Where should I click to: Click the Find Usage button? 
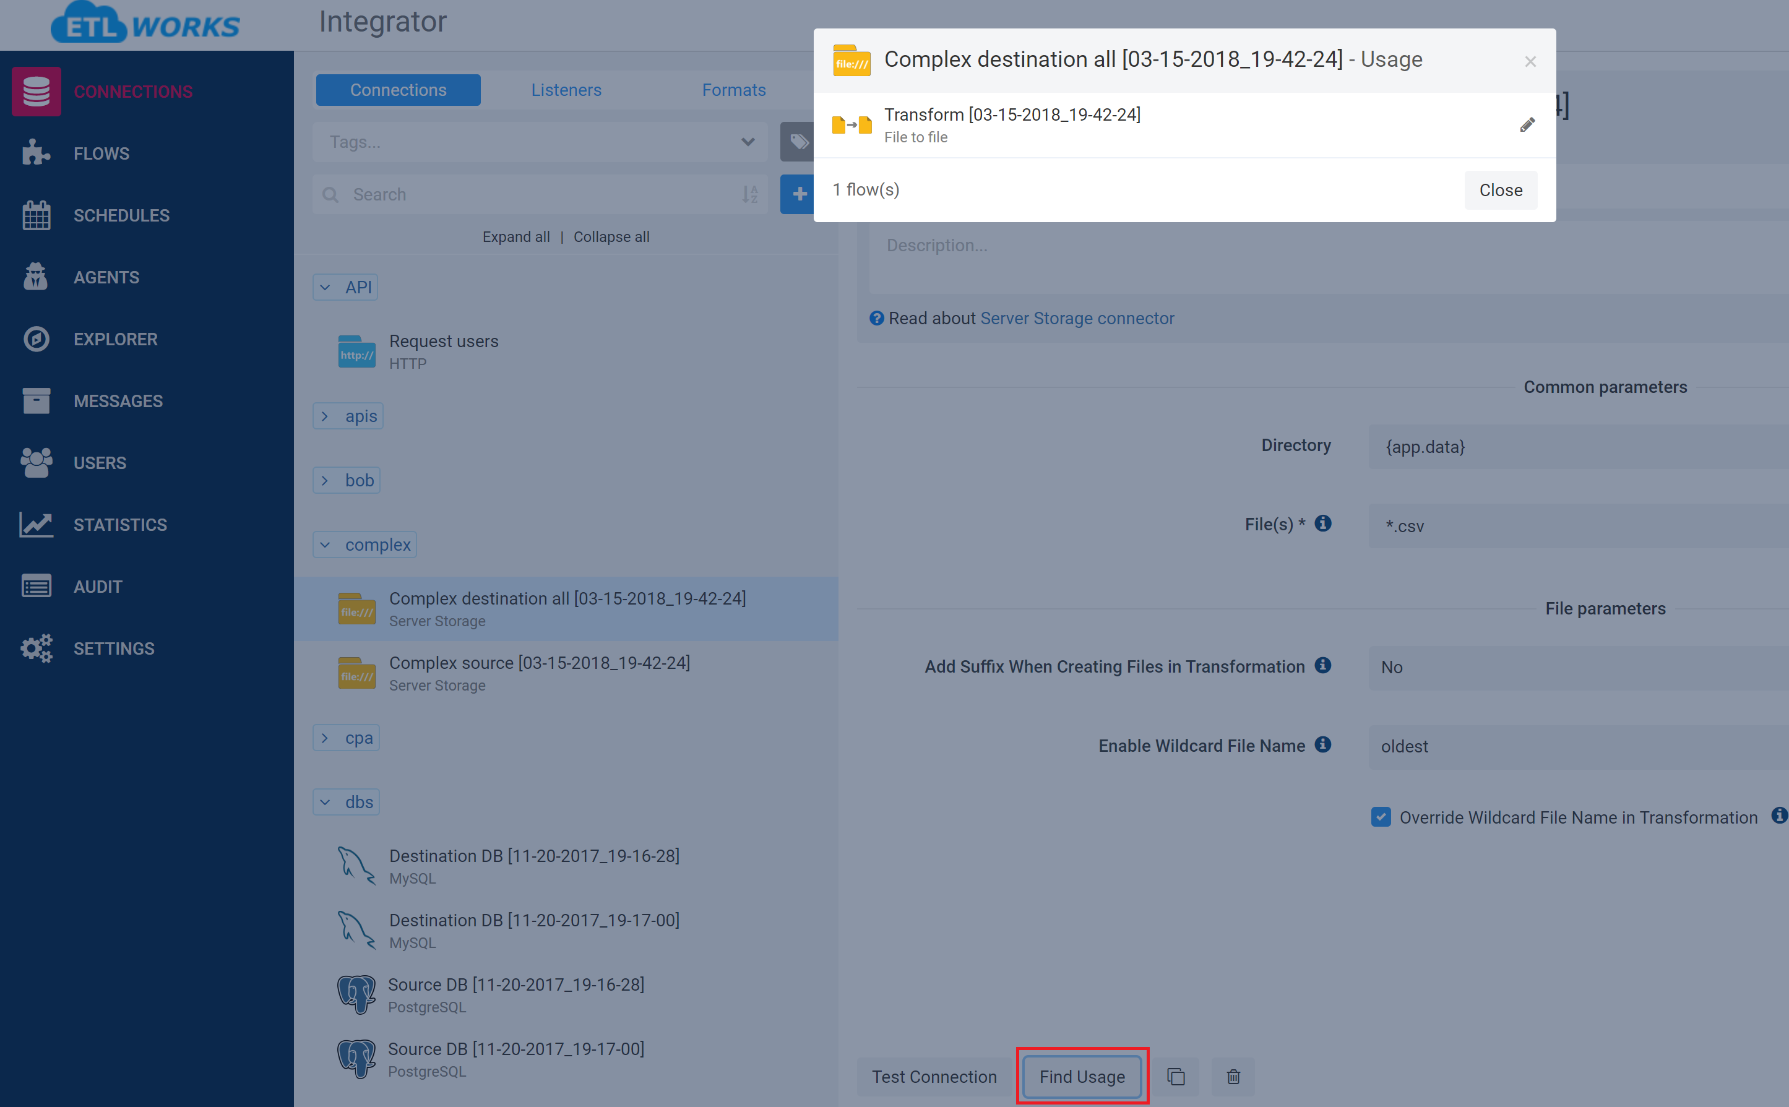[1082, 1076]
